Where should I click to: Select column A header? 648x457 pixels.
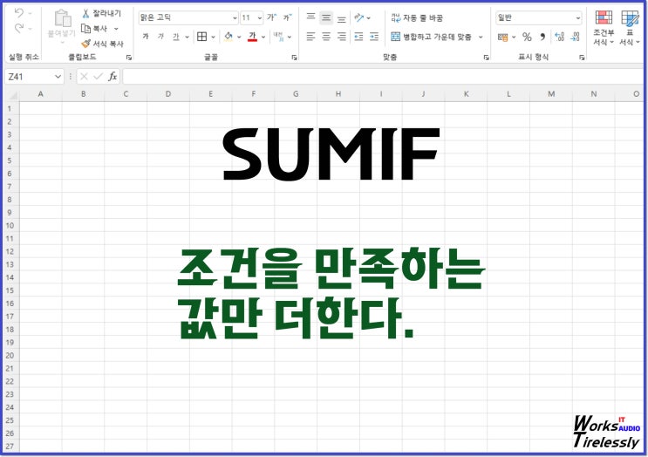click(40, 94)
